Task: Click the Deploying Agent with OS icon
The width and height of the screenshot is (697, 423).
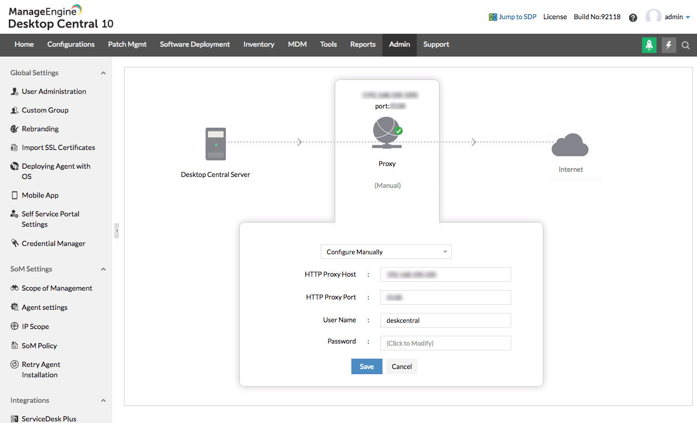Action: [x=15, y=167]
